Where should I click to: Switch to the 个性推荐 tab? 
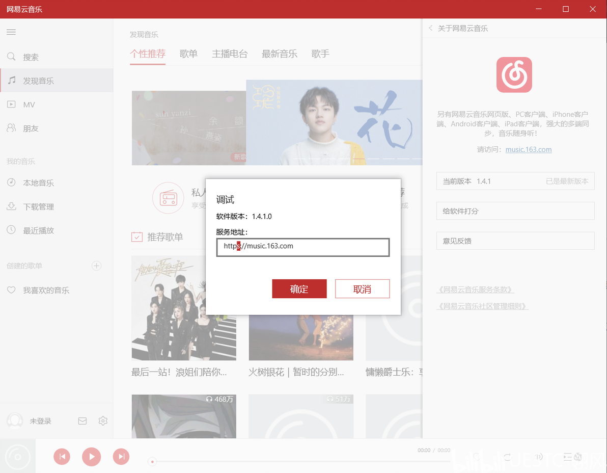pyautogui.click(x=148, y=54)
